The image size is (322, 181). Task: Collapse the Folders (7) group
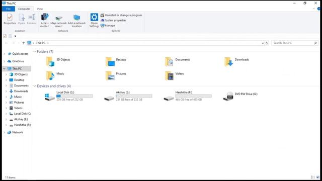(35, 51)
